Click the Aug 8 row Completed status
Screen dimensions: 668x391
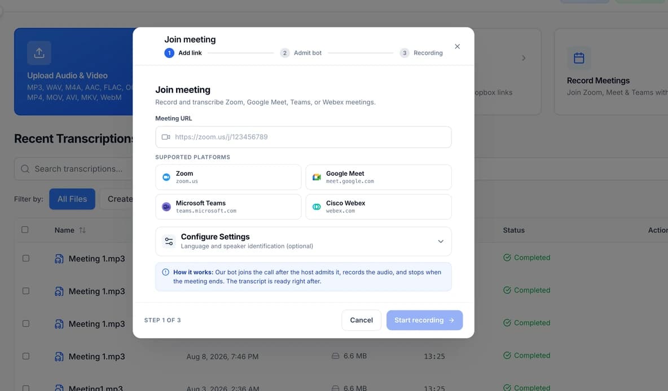(x=526, y=356)
